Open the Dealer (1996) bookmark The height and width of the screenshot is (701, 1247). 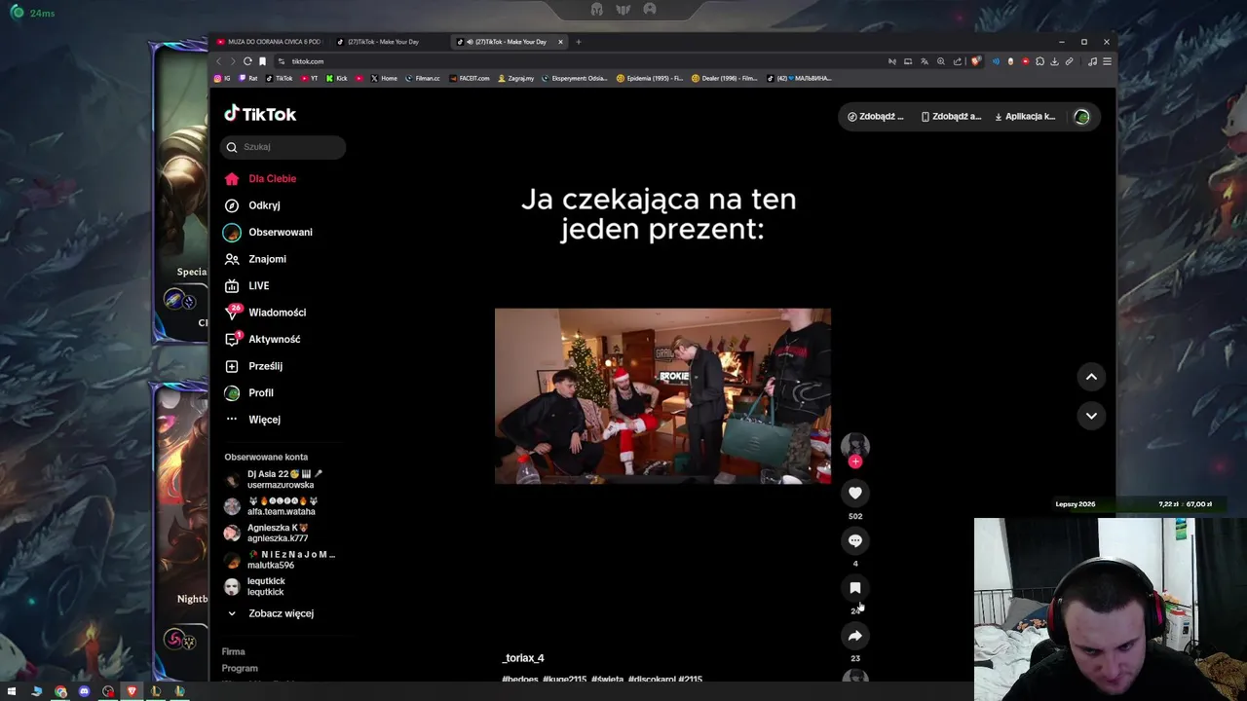click(x=724, y=78)
